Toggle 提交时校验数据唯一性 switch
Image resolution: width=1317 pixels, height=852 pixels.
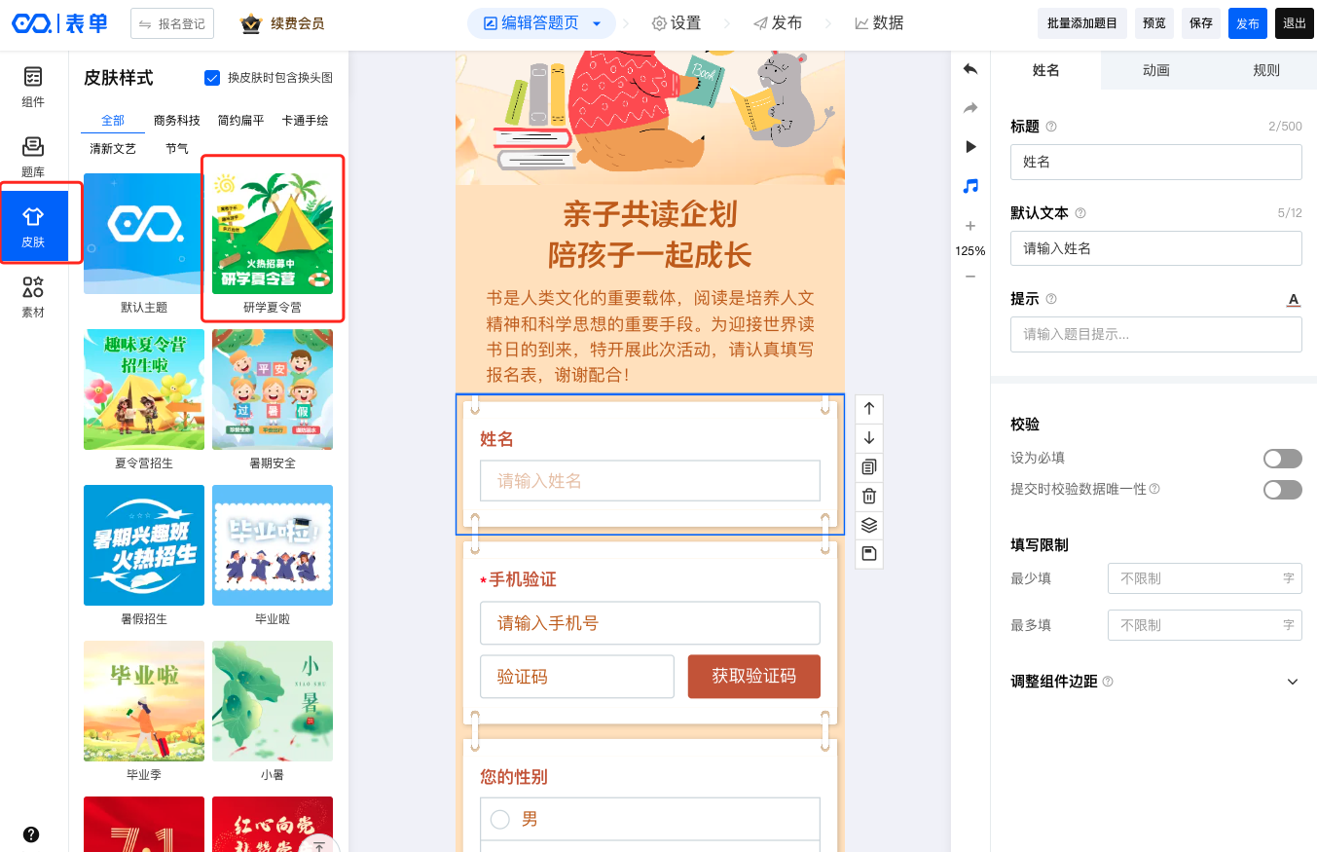click(1282, 490)
